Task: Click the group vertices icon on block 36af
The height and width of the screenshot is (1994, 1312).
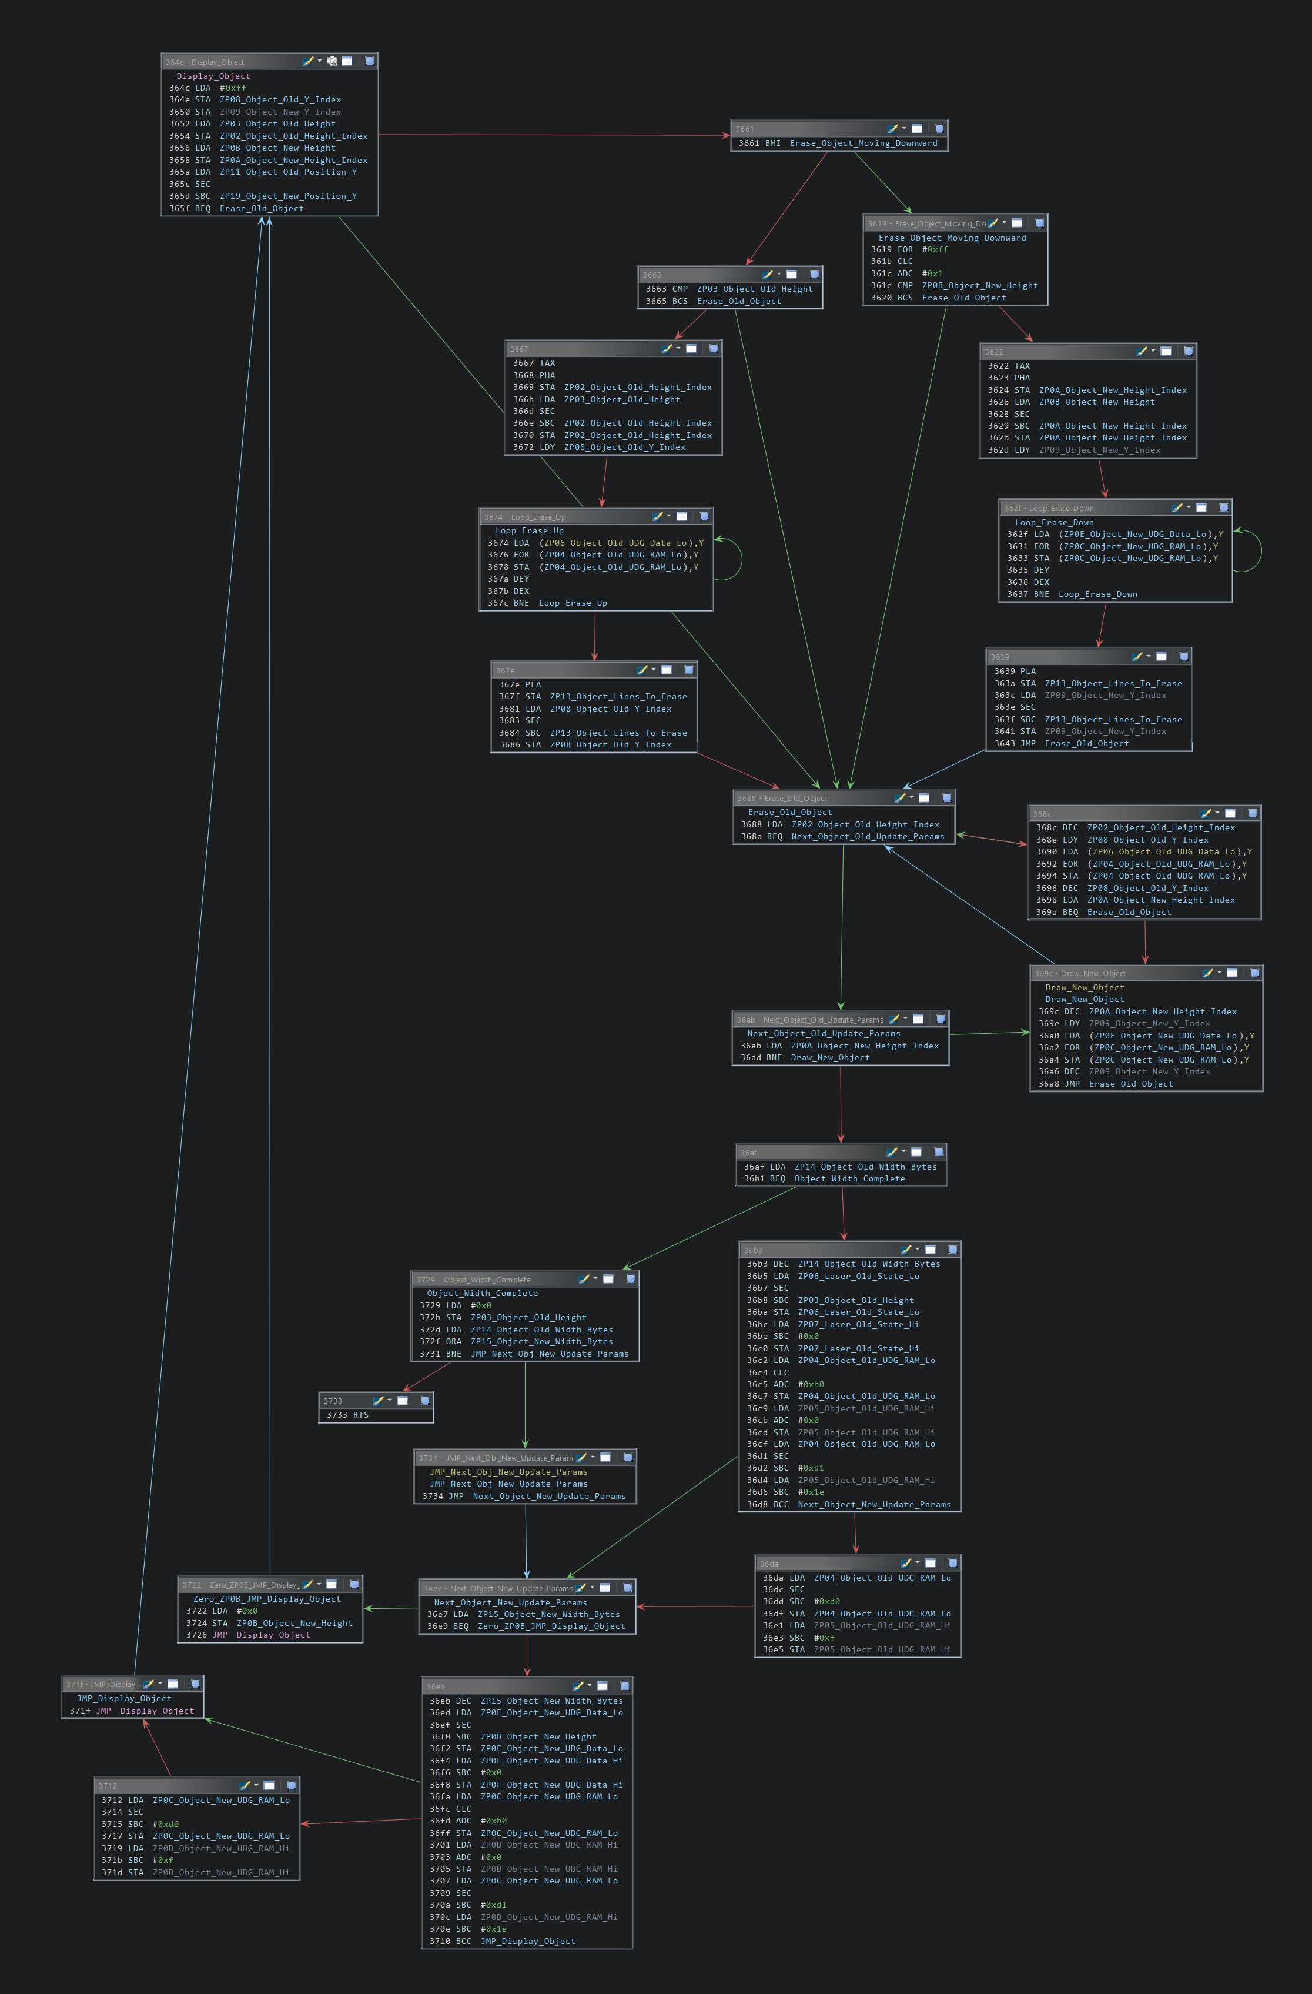Action: click(x=939, y=1152)
